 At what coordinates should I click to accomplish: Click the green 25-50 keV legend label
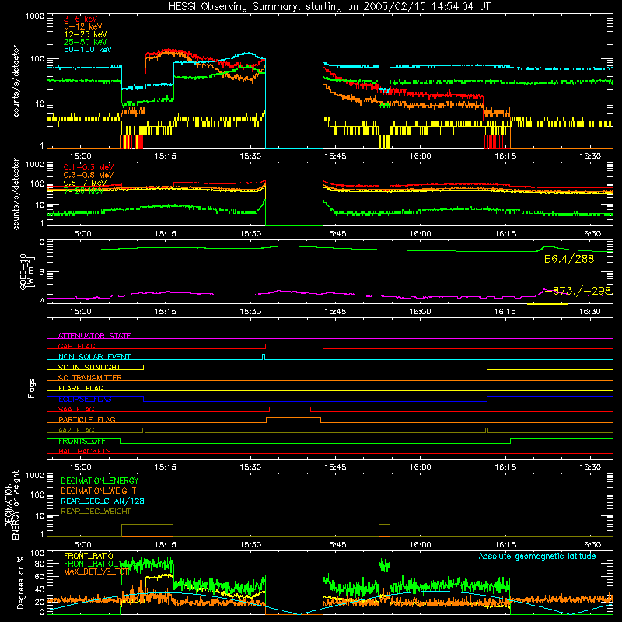tap(86, 42)
